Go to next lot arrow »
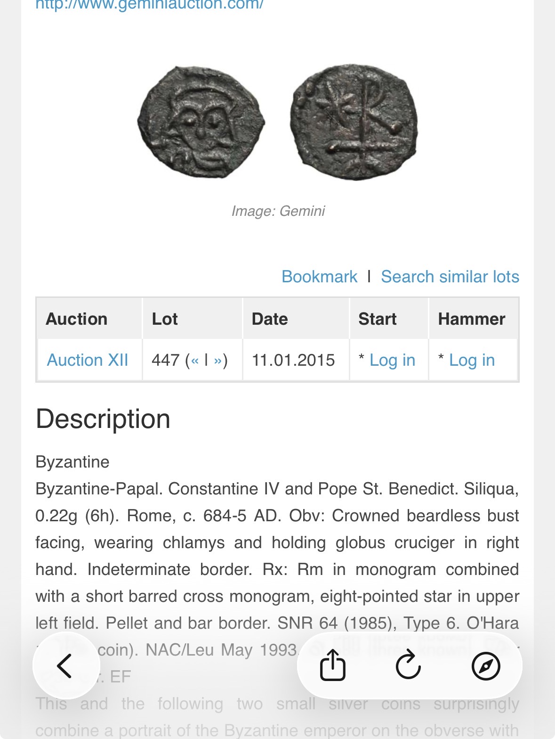Viewport: 555px width, 739px height. pos(217,361)
